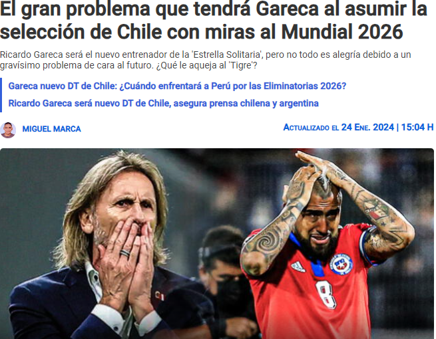Viewport: 436px width, 339px height.
Task: Click the '24 Ene. 2024' updated date
Action: pyautogui.click(x=367, y=127)
